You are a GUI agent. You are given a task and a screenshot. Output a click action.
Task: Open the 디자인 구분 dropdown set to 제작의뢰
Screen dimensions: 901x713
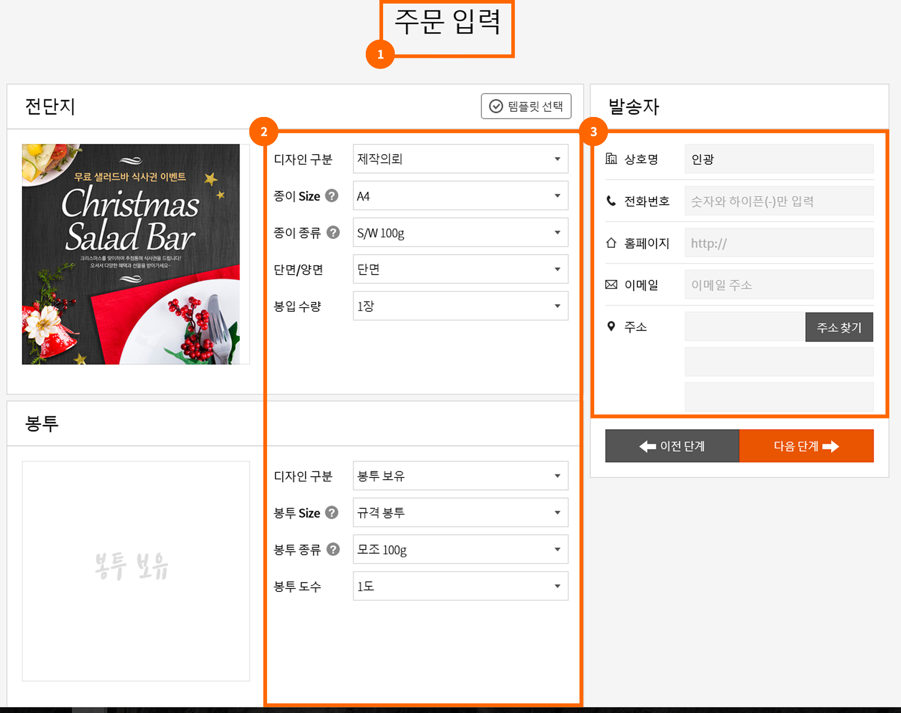coord(460,159)
